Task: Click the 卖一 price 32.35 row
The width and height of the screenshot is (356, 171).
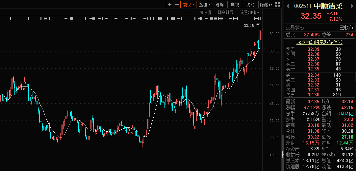Action: tap(314, 69)
